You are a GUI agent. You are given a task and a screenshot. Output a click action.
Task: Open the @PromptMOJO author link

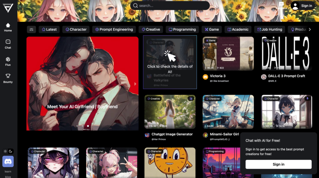click(x=220, y=139)
